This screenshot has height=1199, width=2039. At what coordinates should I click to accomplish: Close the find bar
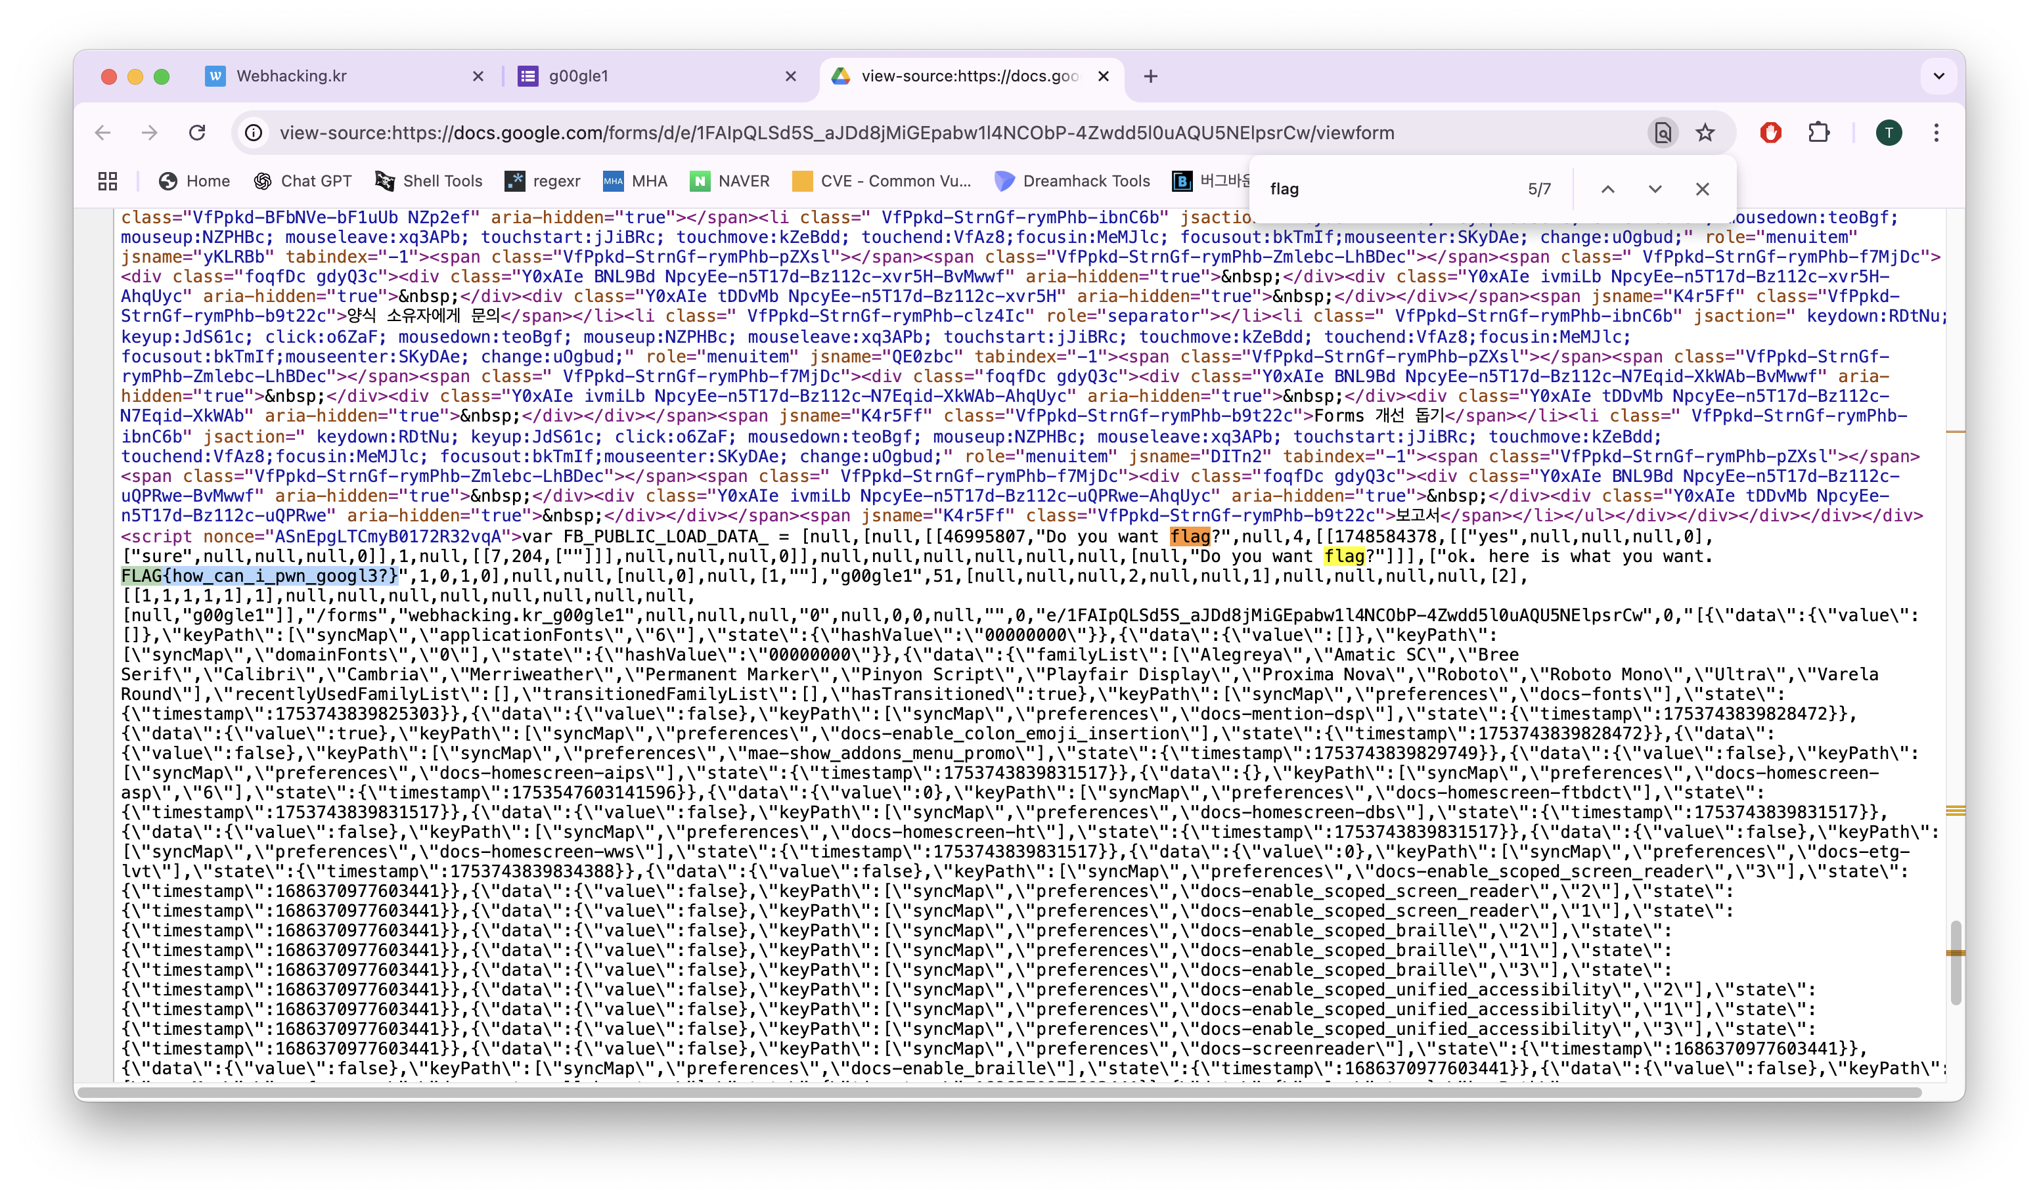(x=1703, y=189)
